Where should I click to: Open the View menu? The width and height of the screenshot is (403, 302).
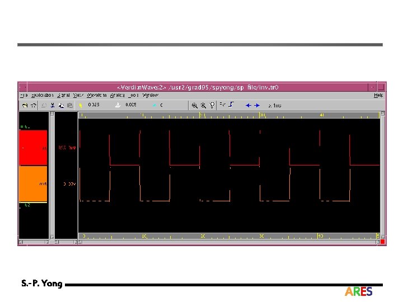(x=78, y=95)
